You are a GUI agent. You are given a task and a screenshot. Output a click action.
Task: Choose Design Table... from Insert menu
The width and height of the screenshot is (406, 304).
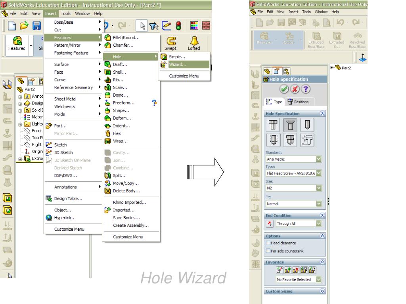coord(73,199)
